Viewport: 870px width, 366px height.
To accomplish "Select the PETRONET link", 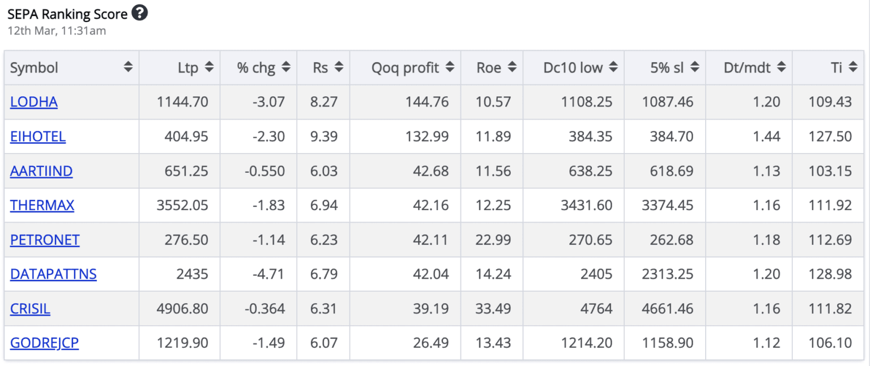I will pyautogui.click(x=45, y=240).
